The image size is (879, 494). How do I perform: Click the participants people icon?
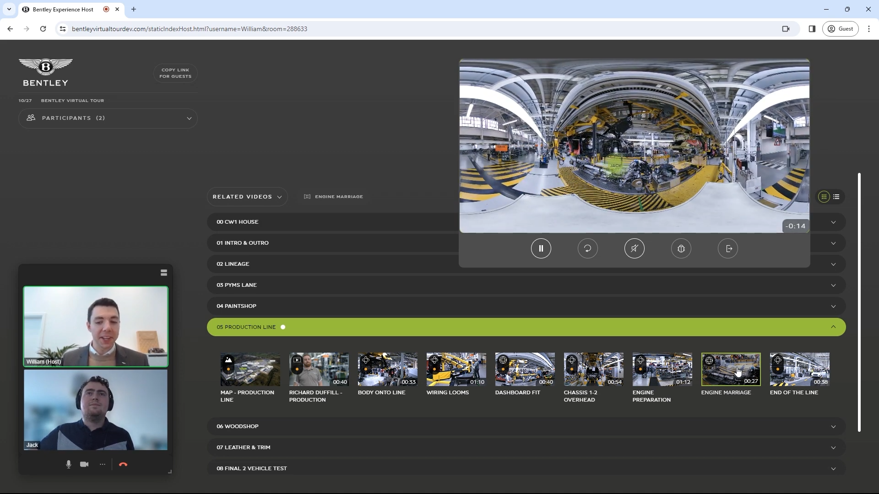coord(31,118)
